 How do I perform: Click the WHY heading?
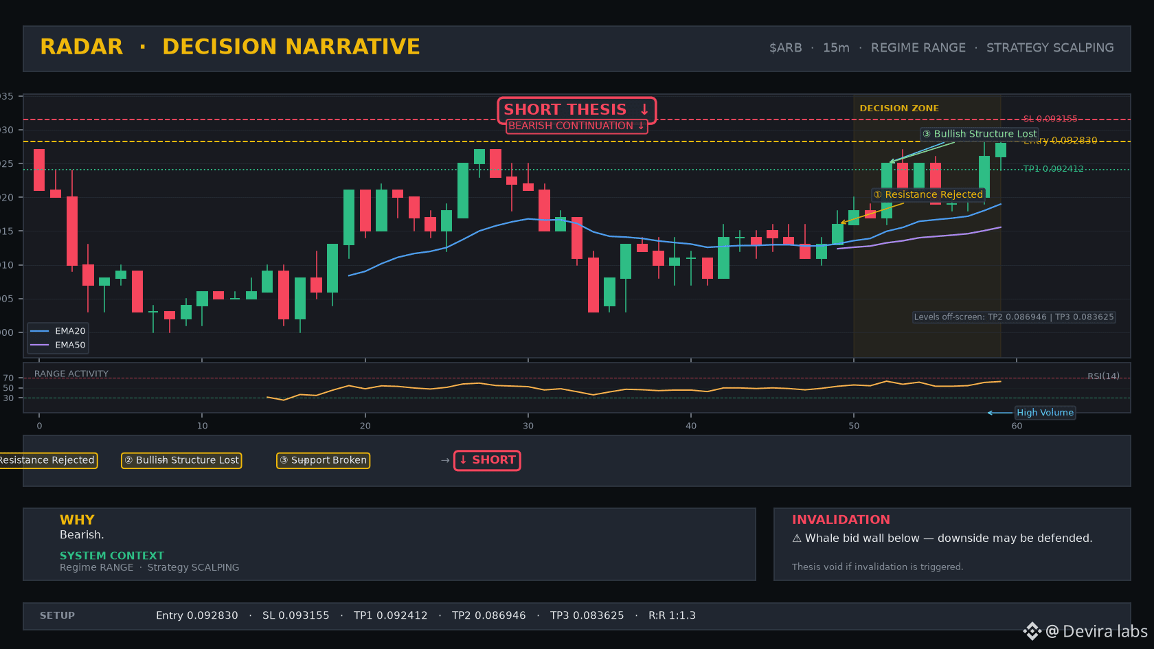coord(77,520)
